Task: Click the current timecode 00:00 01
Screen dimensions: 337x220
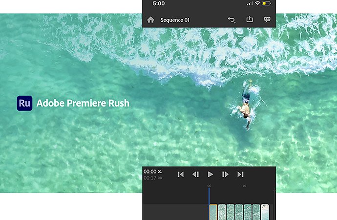Action: [x=152, y=172]
